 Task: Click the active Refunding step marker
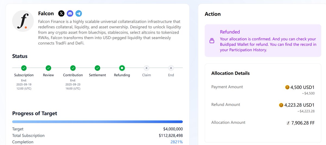tap(122, 68)
